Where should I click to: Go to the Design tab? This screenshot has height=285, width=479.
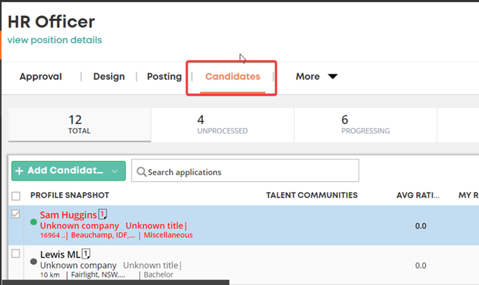tap(109, 77)
